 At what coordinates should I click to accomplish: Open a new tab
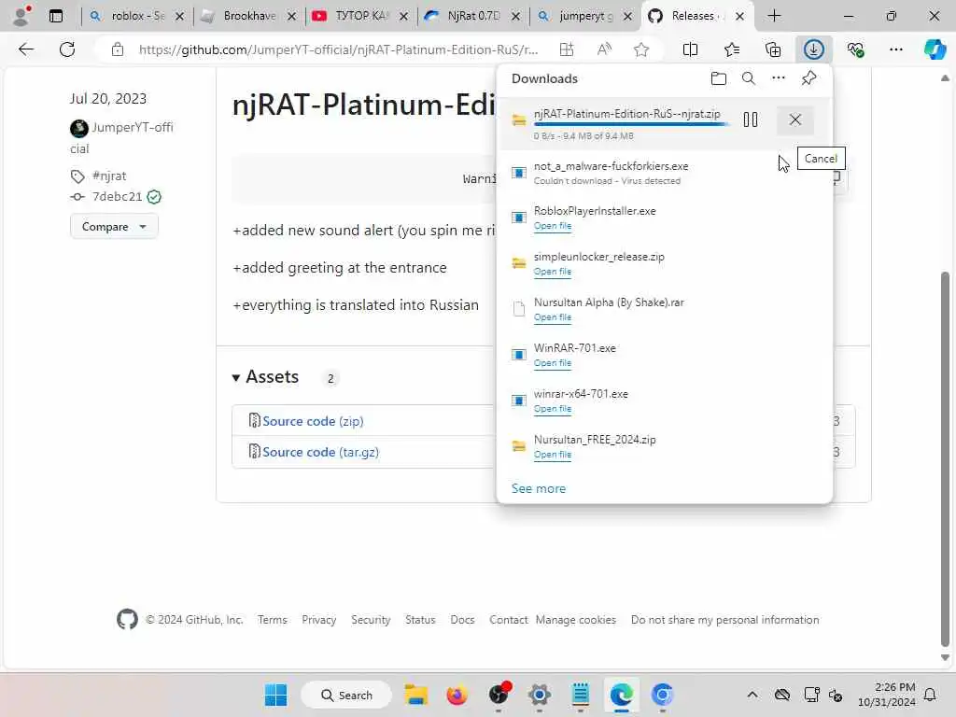point(774,16)
